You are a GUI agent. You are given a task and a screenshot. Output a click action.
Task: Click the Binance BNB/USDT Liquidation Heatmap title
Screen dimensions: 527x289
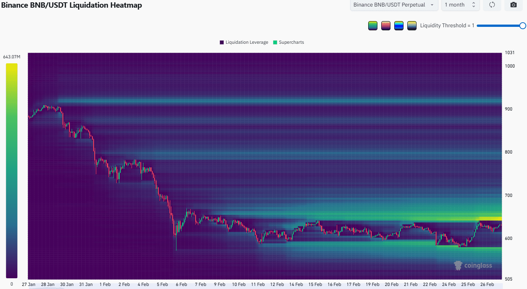[x=71, y=5]
